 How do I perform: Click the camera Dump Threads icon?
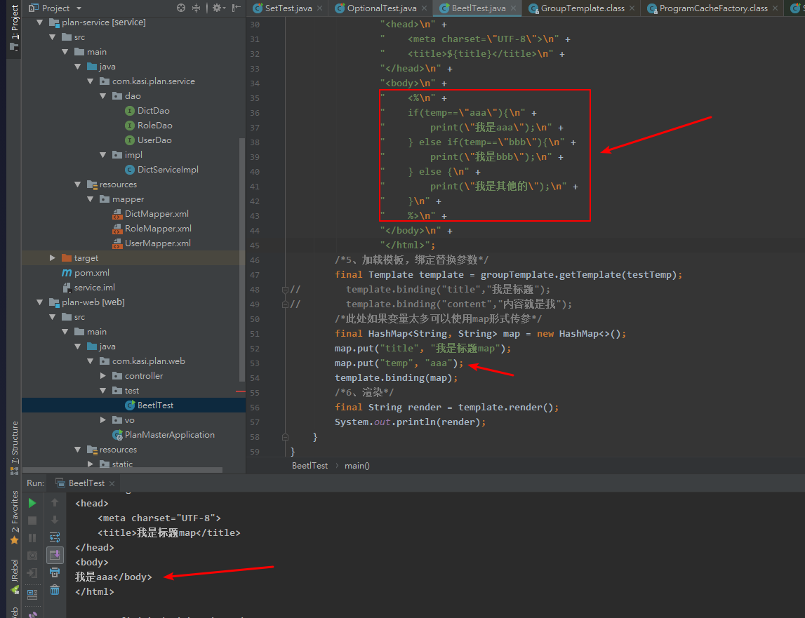32,556
